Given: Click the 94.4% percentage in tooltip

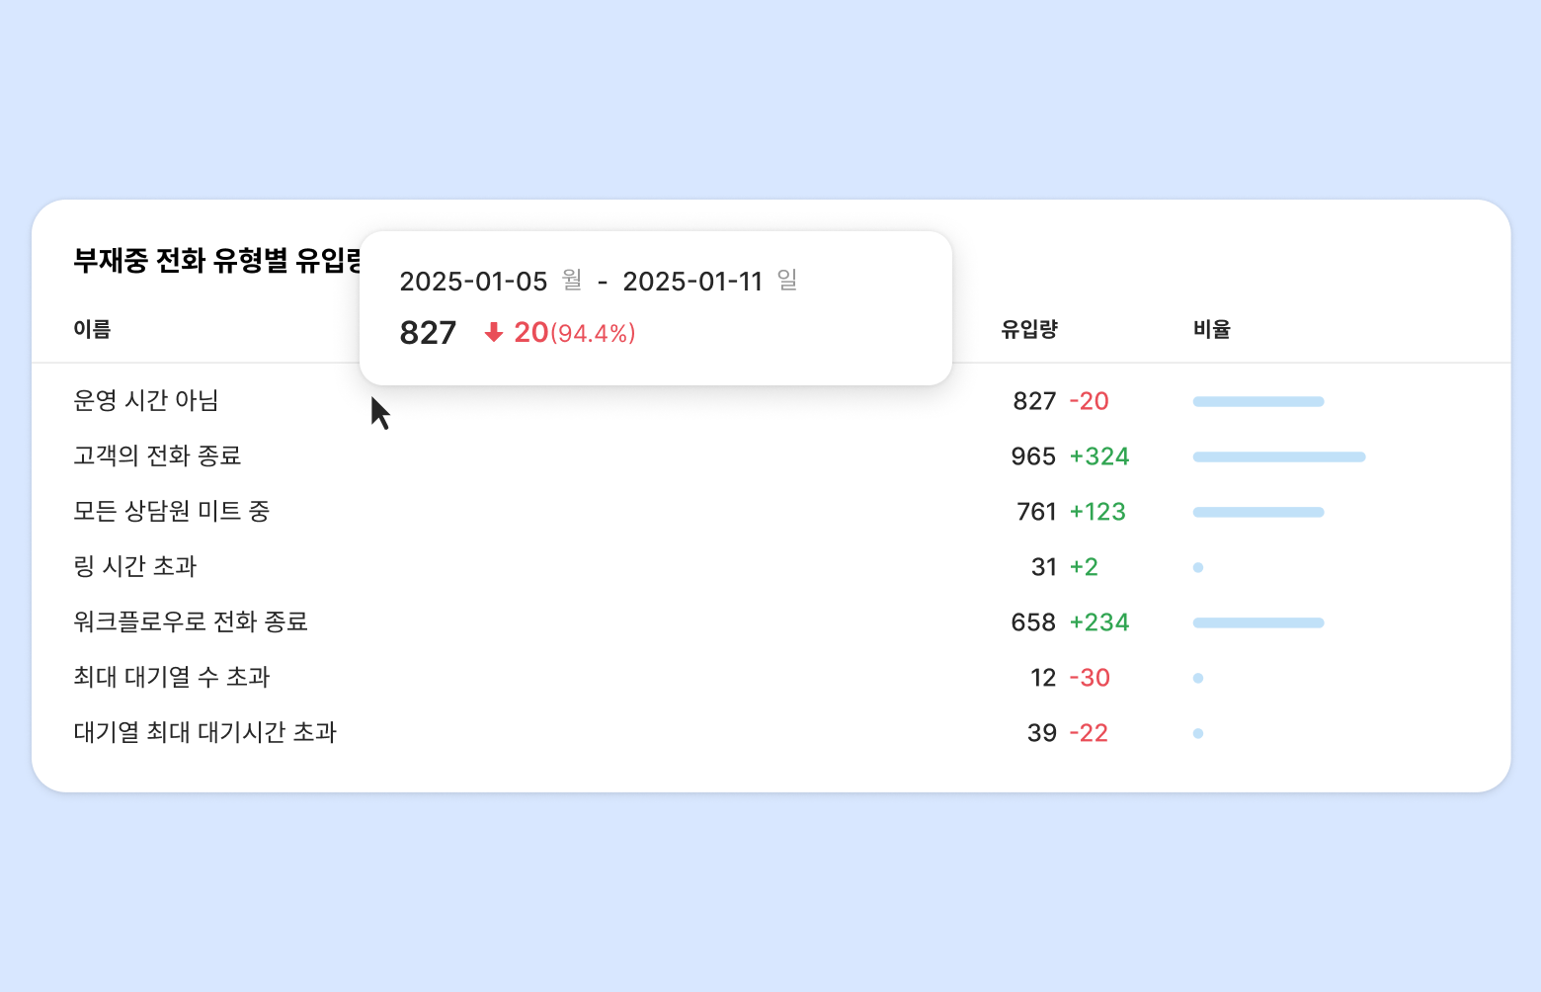Looking at the screenshot, I should pos(593,334).
